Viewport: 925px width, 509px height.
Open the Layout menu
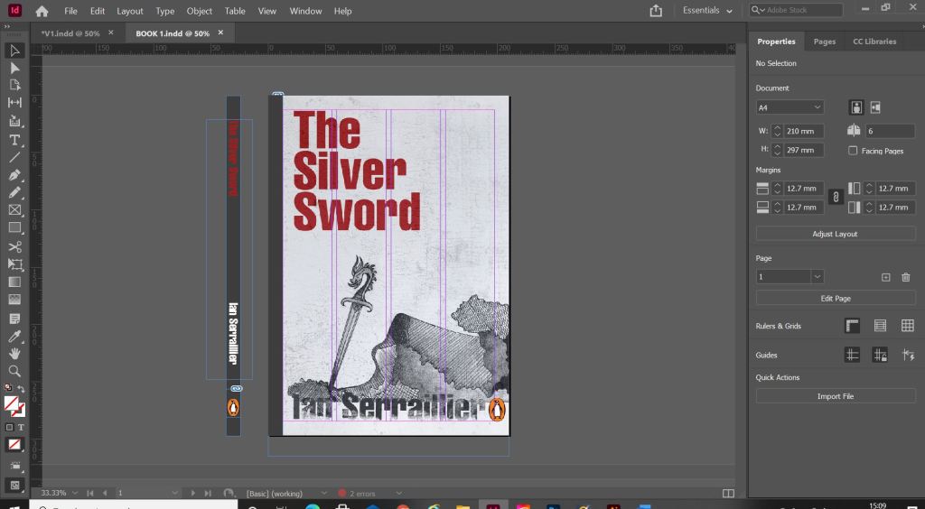pos(130,11)
